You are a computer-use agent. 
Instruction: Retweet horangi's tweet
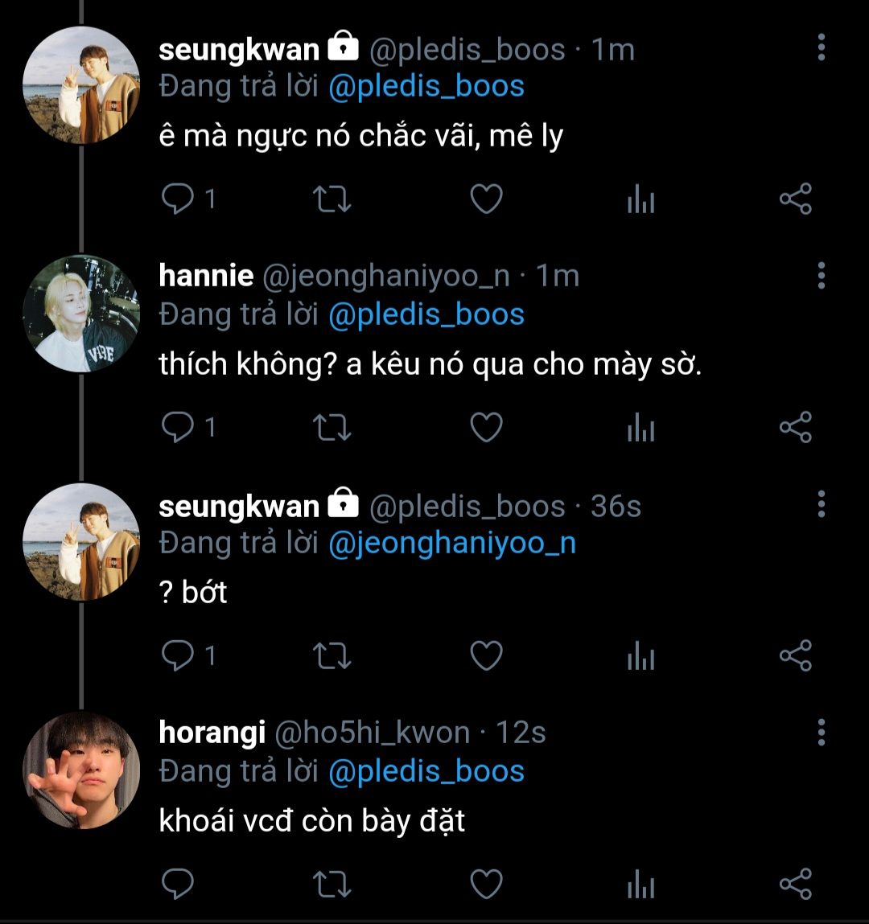[x=332, y=884]
